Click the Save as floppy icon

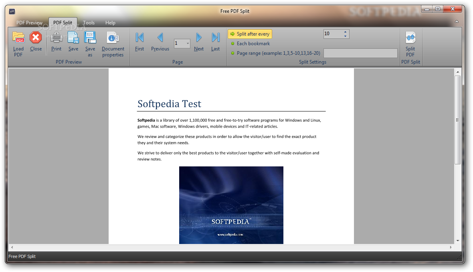90,38
